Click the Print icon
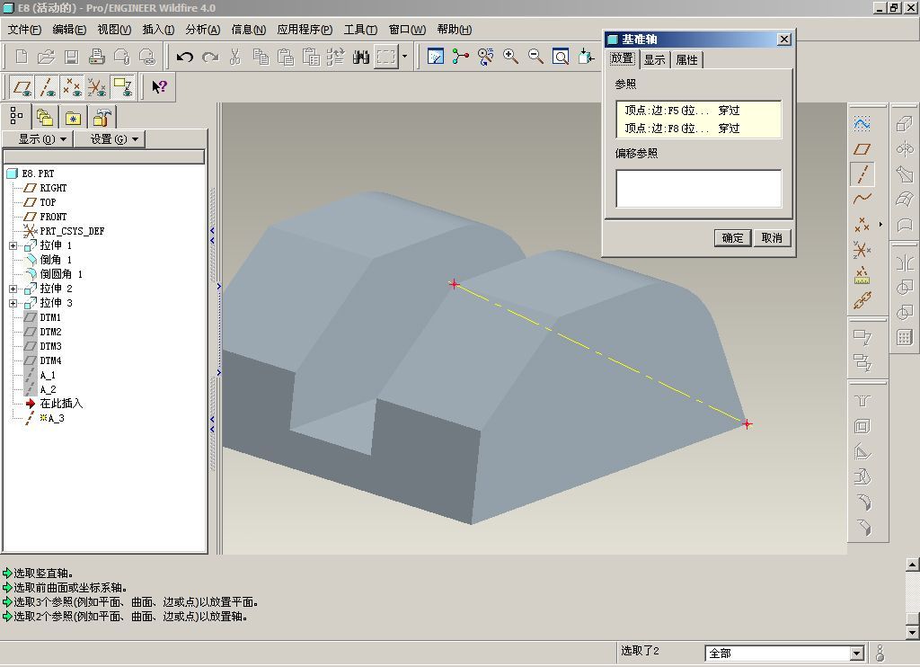 pos(96,57)
